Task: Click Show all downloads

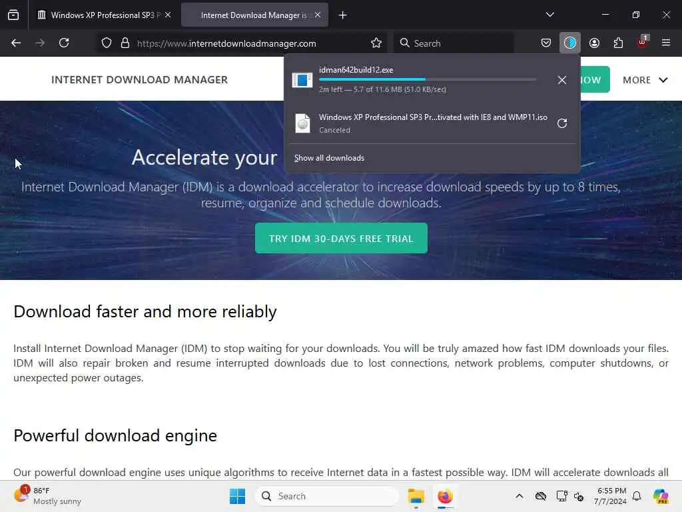Action: point(329,158)
